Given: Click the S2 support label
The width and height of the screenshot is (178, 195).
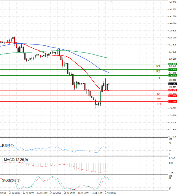Looking at the screenshot, I should click(x=159, y=99).
